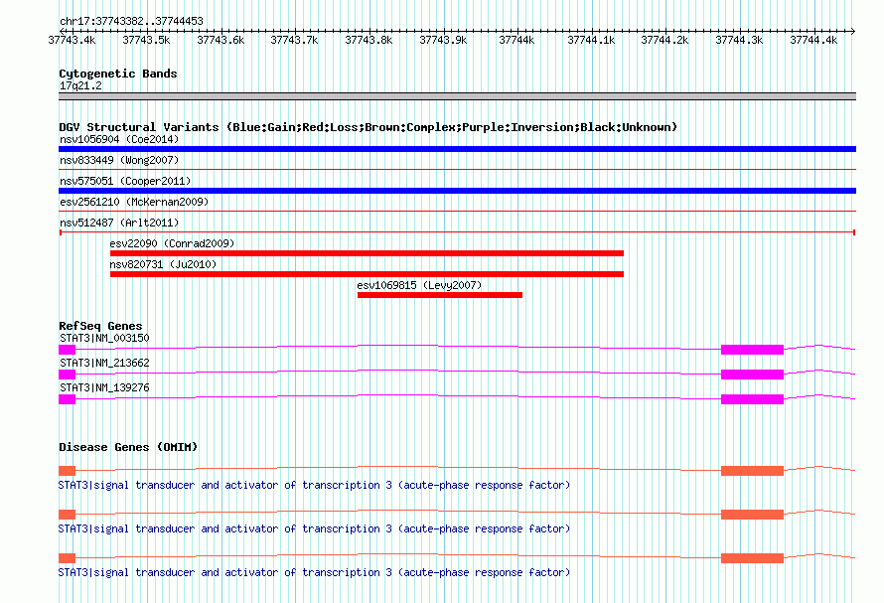
Task: Click the large magenta exon of STAT3|NM_213662
Action: [x=752, y=375]
